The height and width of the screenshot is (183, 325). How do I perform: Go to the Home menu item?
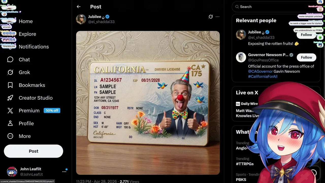(26, 21)
